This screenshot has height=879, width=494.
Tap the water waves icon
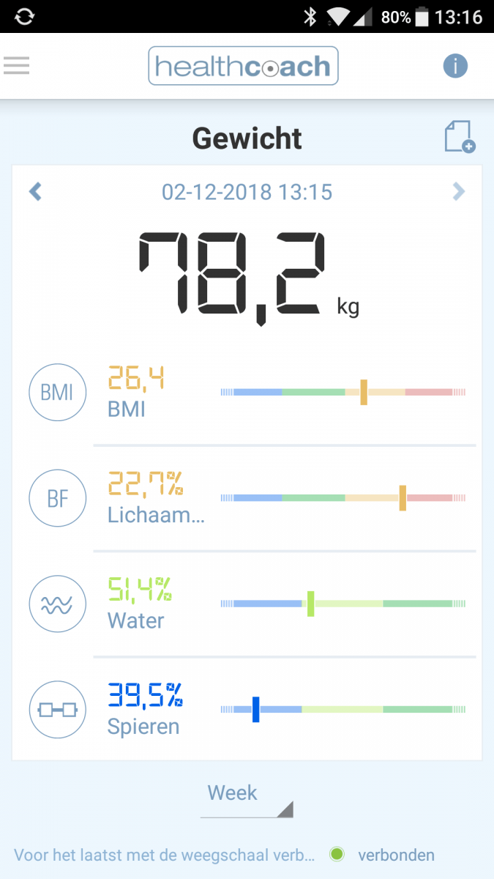click(57, 604)
